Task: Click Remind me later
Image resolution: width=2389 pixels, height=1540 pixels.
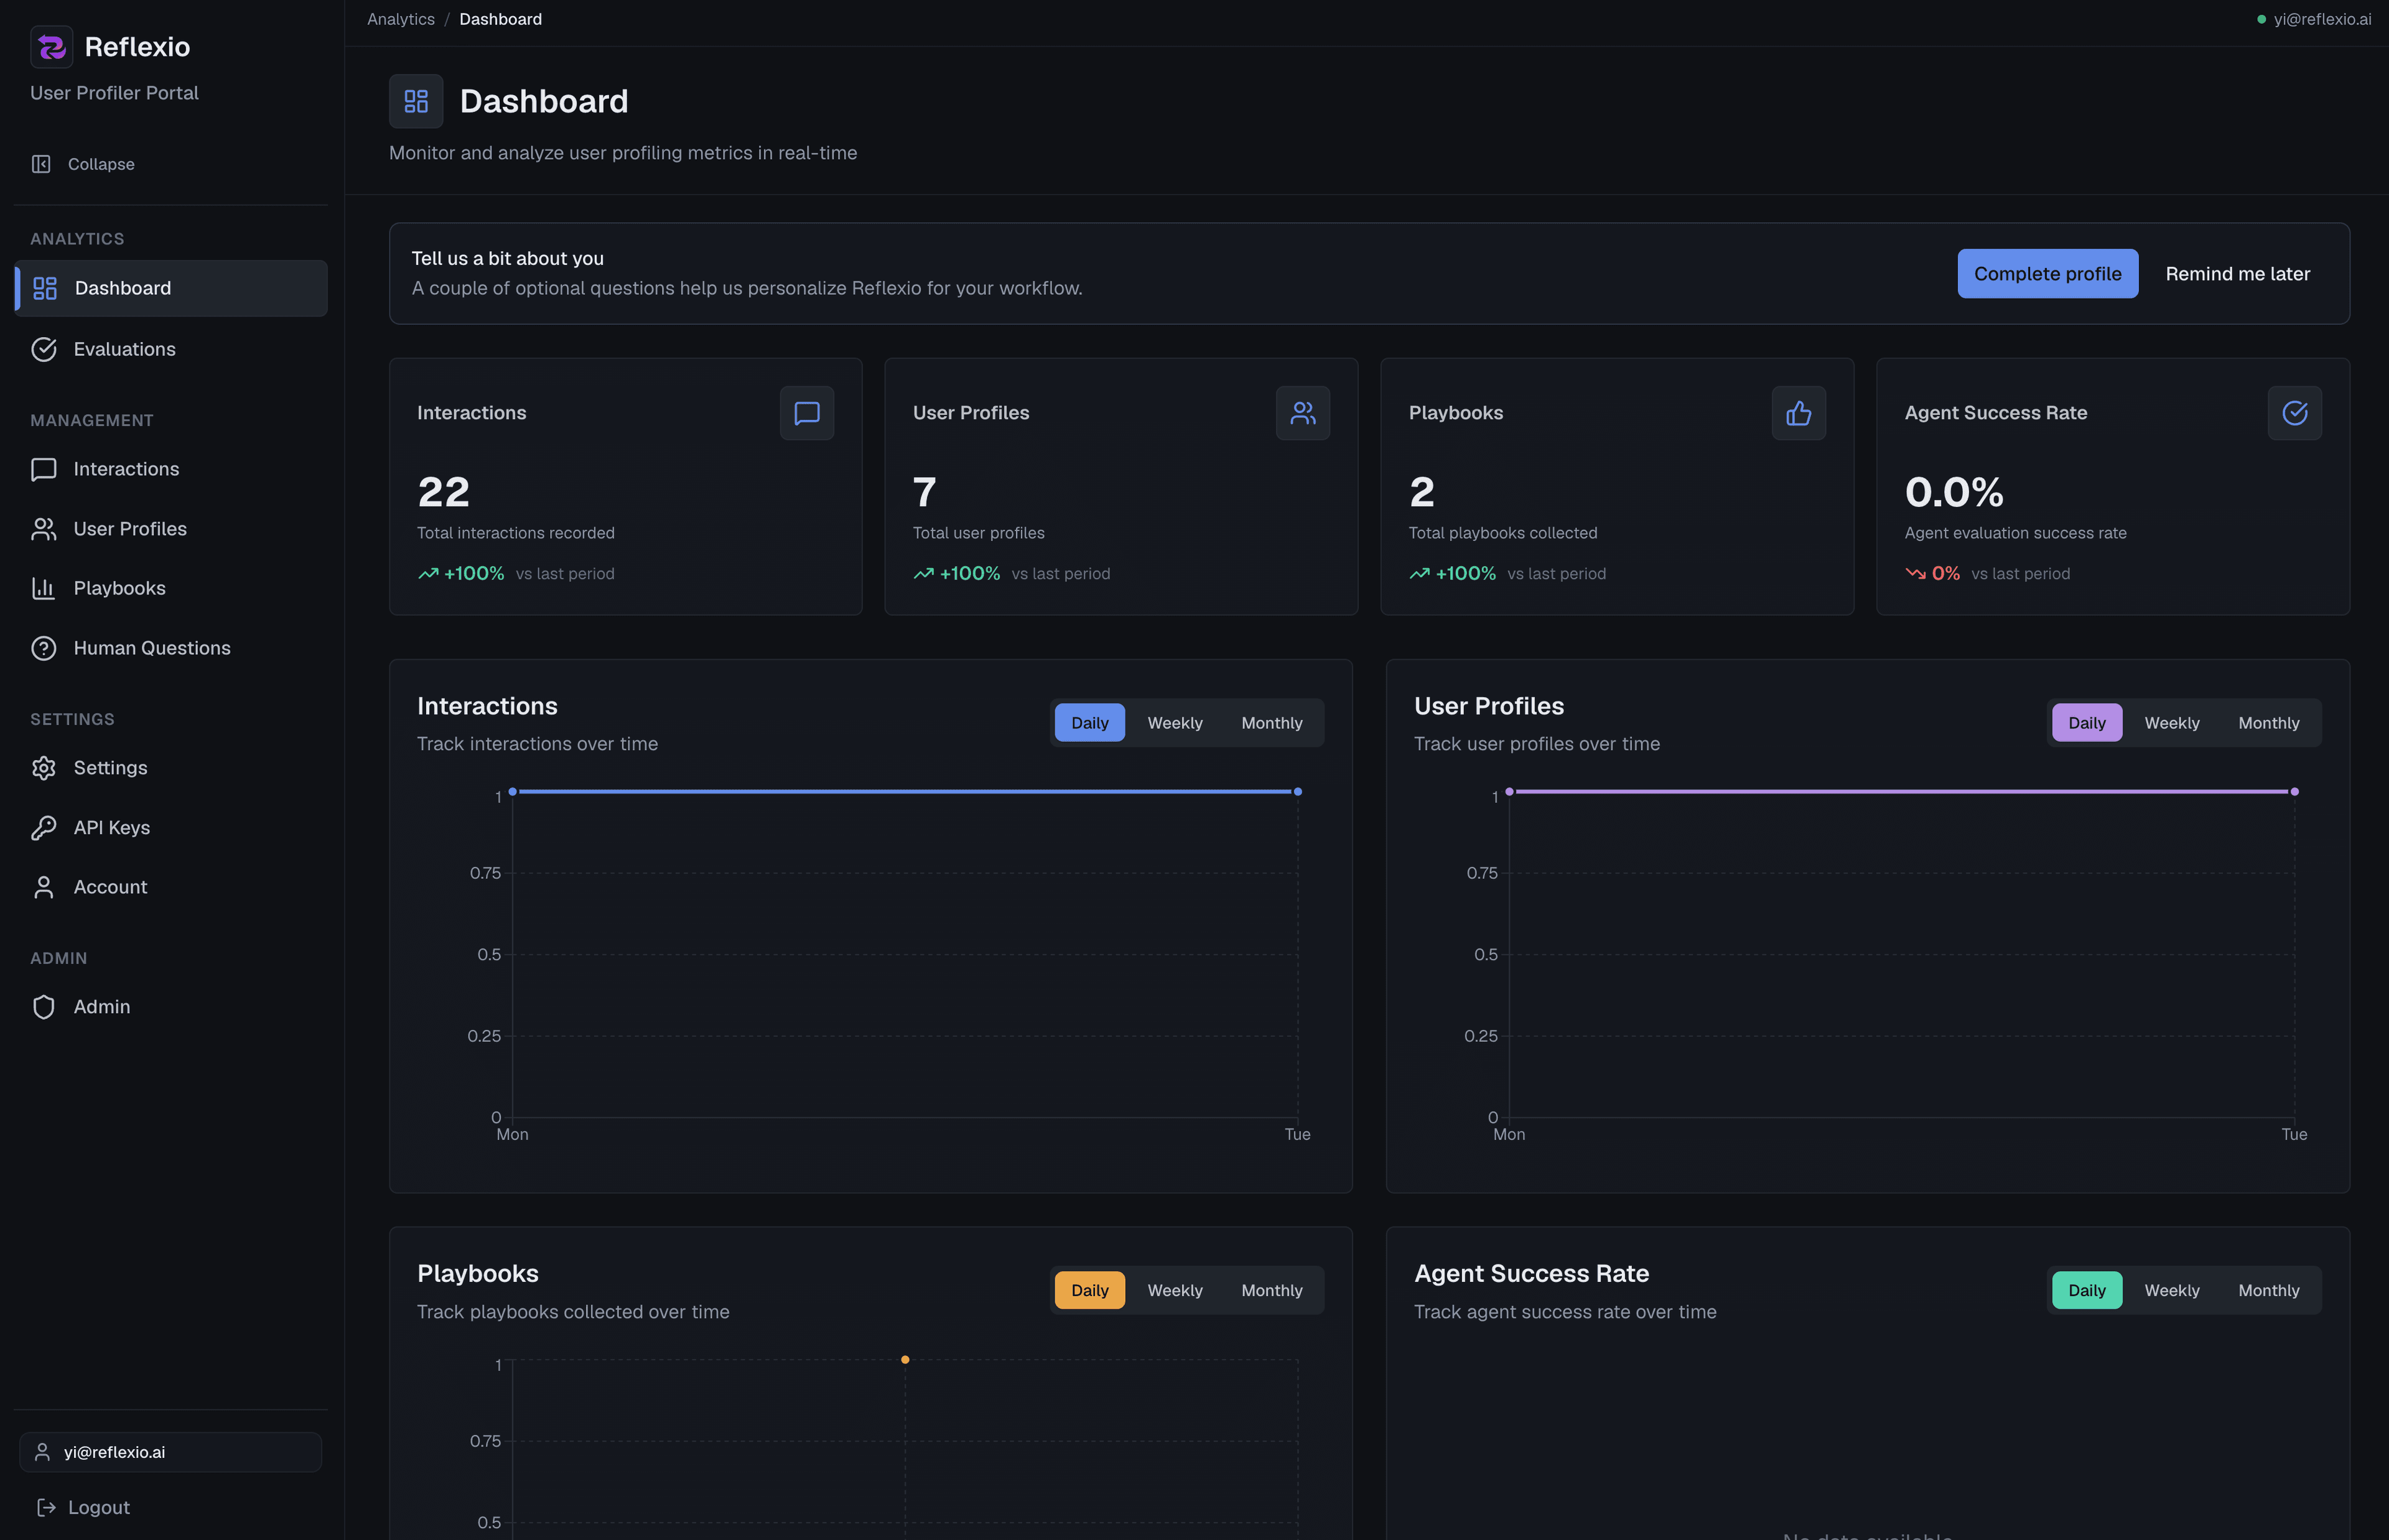Action: [x=2237, y=273]
